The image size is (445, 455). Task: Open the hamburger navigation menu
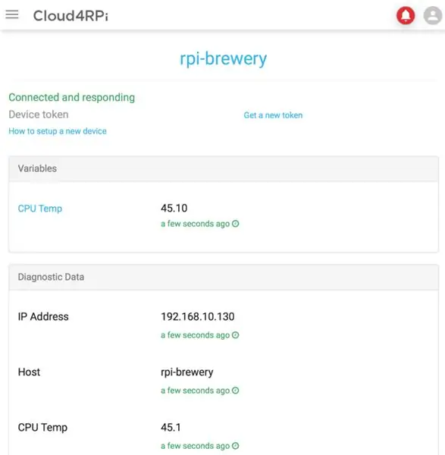click(x=12, y=14)
